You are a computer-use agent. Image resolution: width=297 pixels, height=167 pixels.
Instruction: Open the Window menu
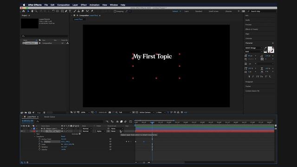point(114,5)
